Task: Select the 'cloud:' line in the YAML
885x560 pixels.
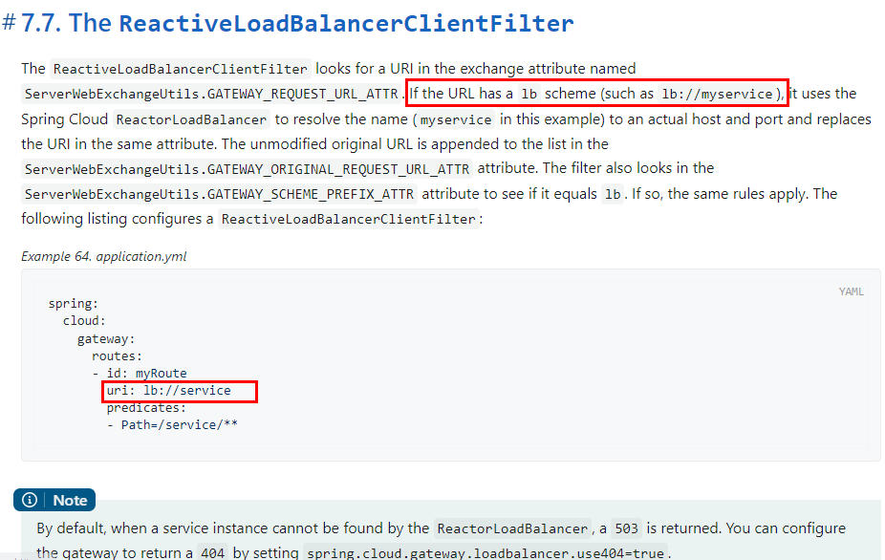Action: click(x=84, y=321)
